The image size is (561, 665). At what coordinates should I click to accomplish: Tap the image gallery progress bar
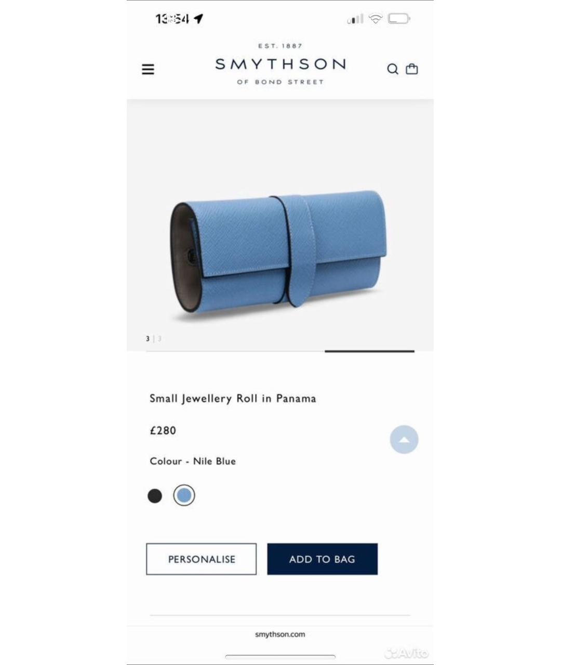(280, 351)
